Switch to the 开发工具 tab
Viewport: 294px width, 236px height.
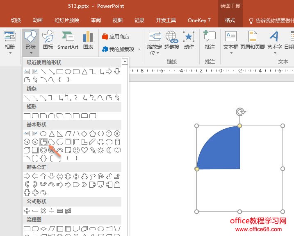(166, 20)
